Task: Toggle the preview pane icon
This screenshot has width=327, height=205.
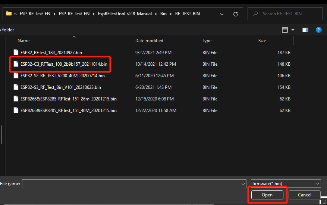Action: point(305,30)
